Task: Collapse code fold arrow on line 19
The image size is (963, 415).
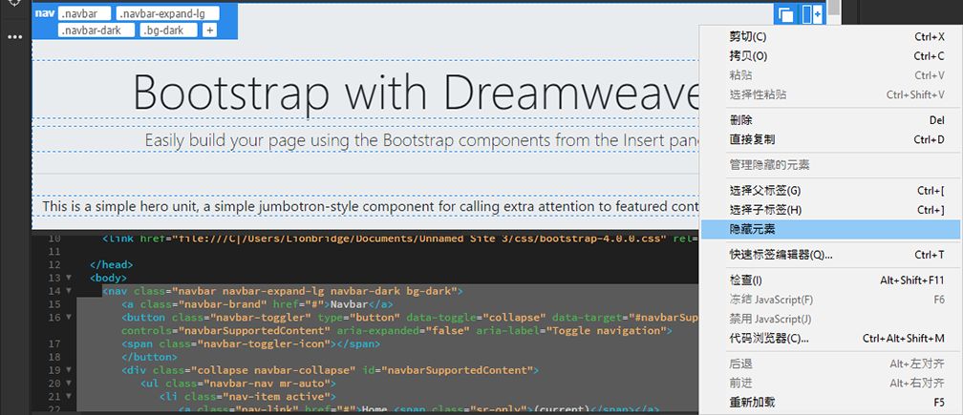Action: point(68,370)
